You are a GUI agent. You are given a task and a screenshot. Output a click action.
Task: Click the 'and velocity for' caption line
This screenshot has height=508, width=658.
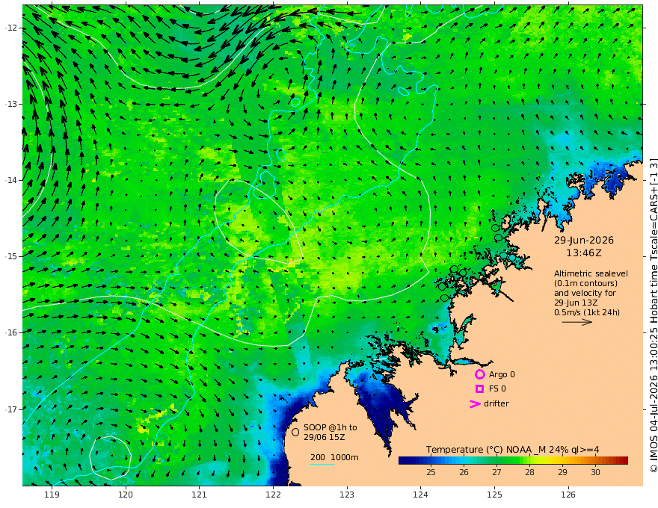click(x=585, y=293)
